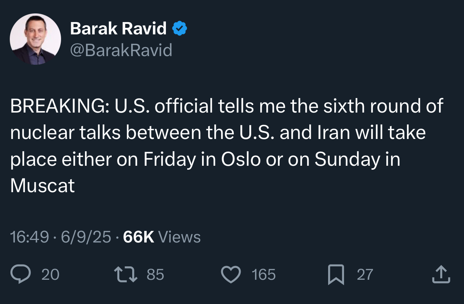View the 66K Views analytics
This screenshot has width=464, height=304.
[x=162, y=237]
